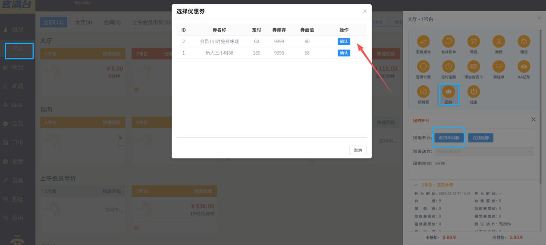Close the 选择优惠券 dialog

[x=365, y=12]
